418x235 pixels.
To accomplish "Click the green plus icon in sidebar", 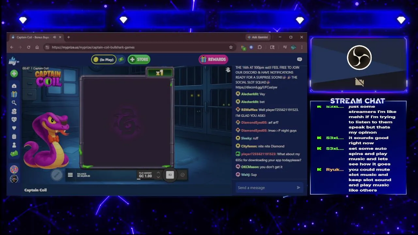I will click(14, 74).
